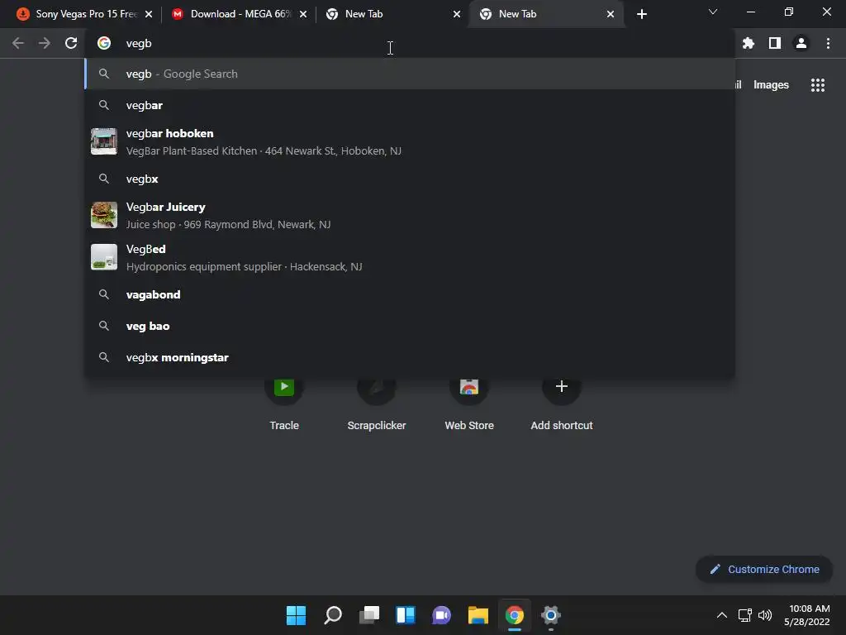
Task: Select the 'vegbar' suggestion
Action: (x=410, y=105)
